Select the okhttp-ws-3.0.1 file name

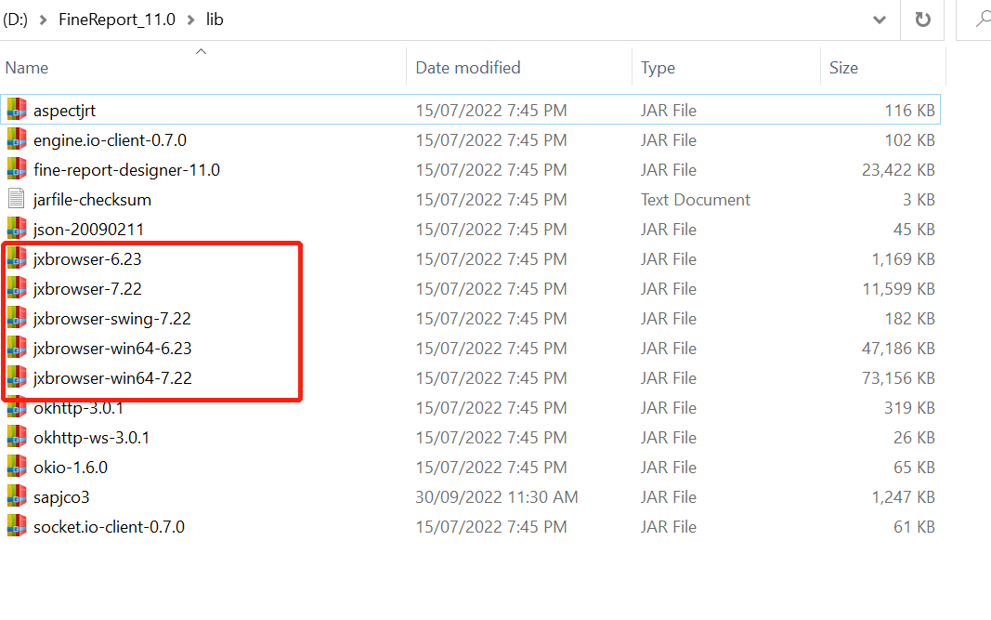point(91,437)
